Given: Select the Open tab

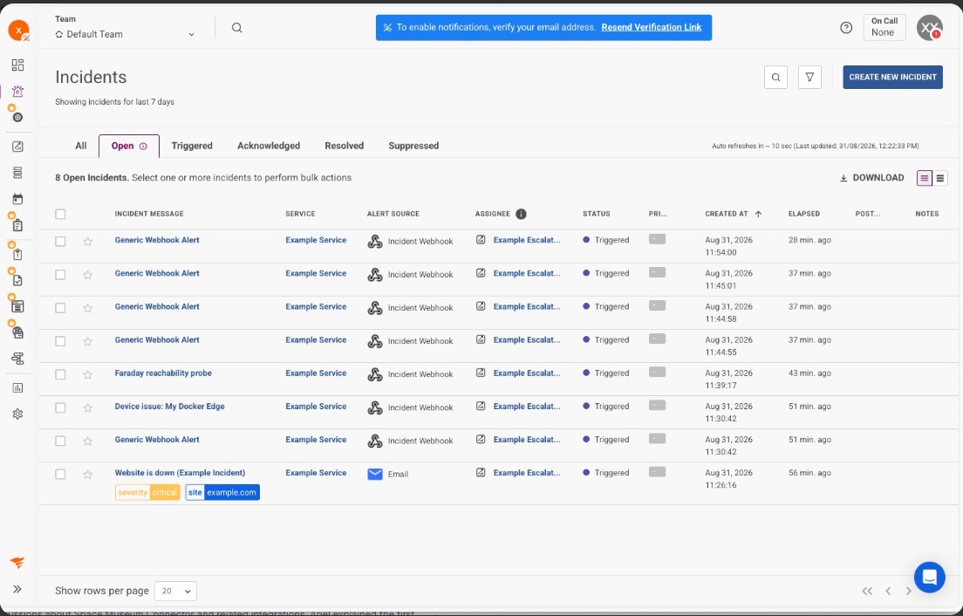Looking at the screenshot, I should 129,147.
